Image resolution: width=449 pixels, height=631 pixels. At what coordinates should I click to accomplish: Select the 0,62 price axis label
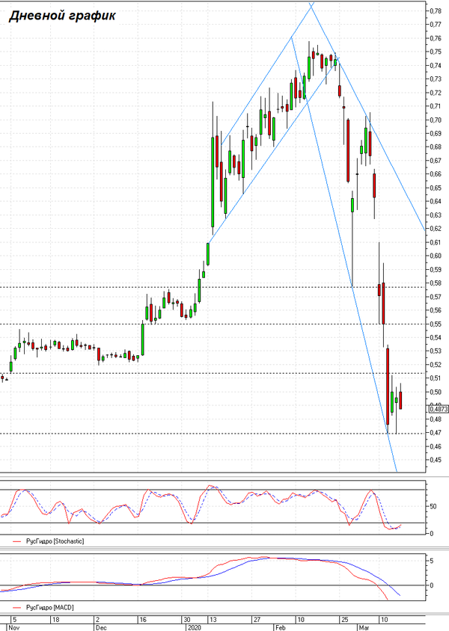click(x=436, y=229)
